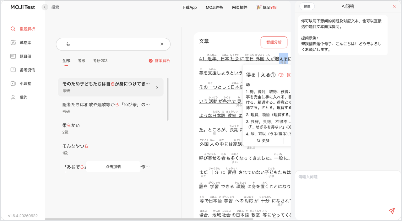Select the 全部 tab
The image size is (402, 221).
tap(66, 61)
